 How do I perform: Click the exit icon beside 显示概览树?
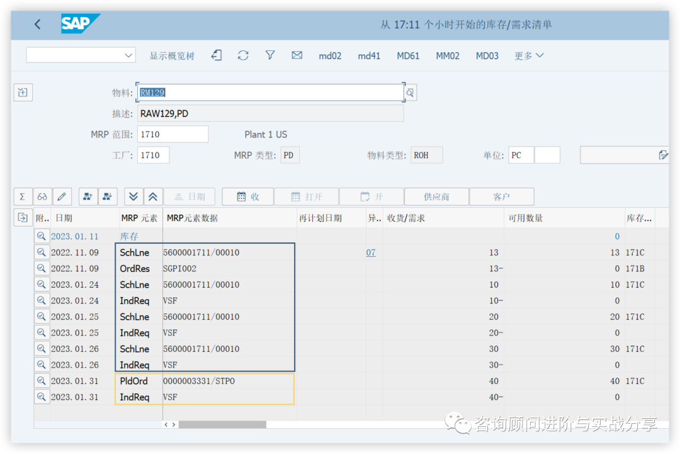[x=217, y=55]
